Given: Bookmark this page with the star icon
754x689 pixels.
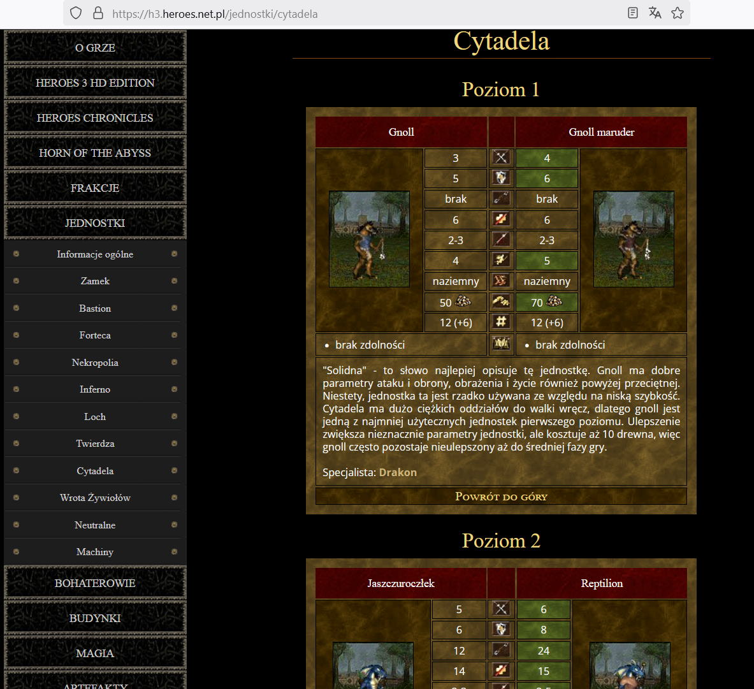Looking at the screenshot, I should [x=678, y=13].
